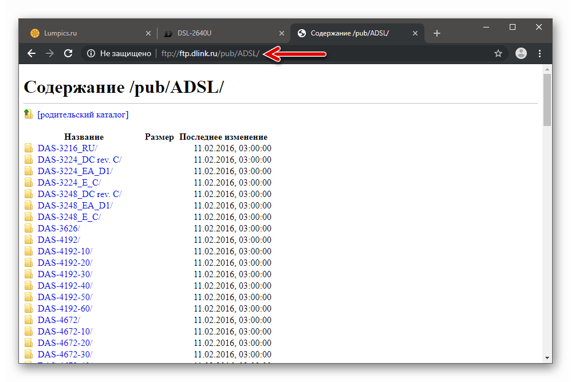Close the 'Содержание /pub/ADSL/' tab

point(415,33)
